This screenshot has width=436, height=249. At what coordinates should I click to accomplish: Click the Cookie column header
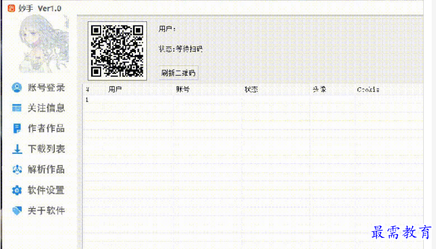point(368,89)
